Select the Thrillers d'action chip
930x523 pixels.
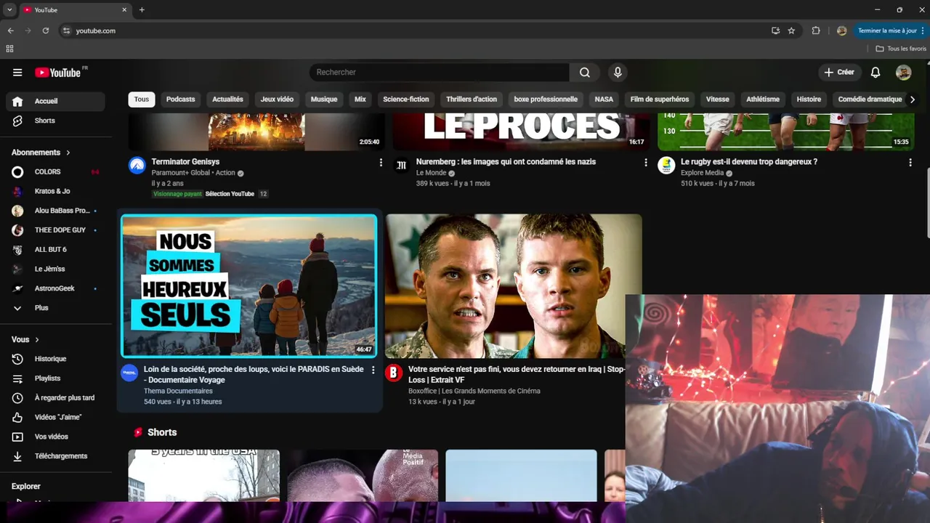point(472,100)
